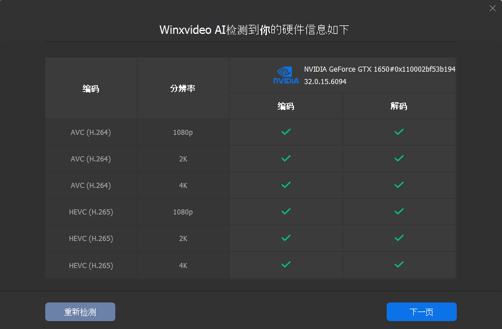The image size is (502, 329).
Task: Go to next page with 下一页
Action: [421, 312]
